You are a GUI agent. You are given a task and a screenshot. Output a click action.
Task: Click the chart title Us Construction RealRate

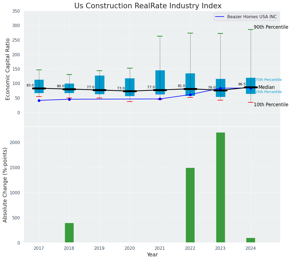pos(148,6)
